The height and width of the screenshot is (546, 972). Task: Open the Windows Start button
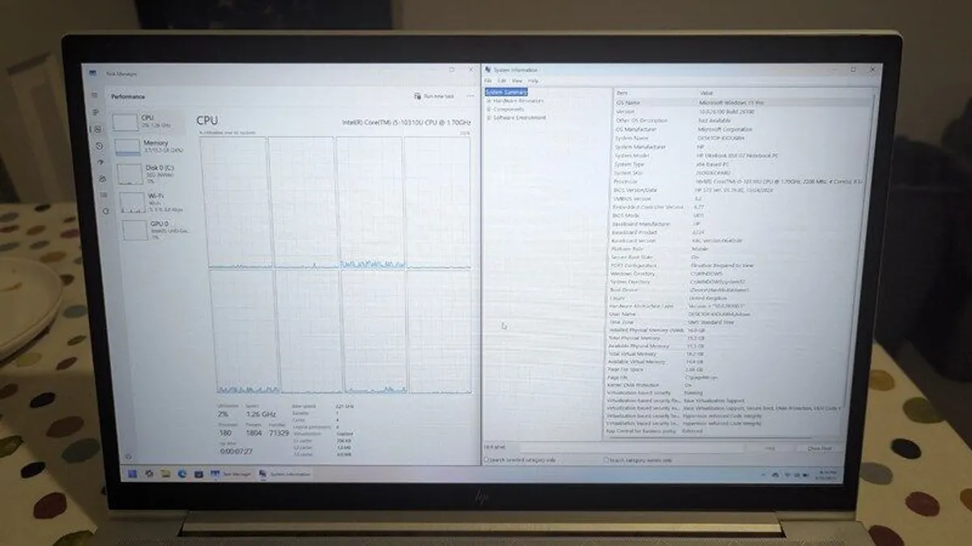click(132, 474)
